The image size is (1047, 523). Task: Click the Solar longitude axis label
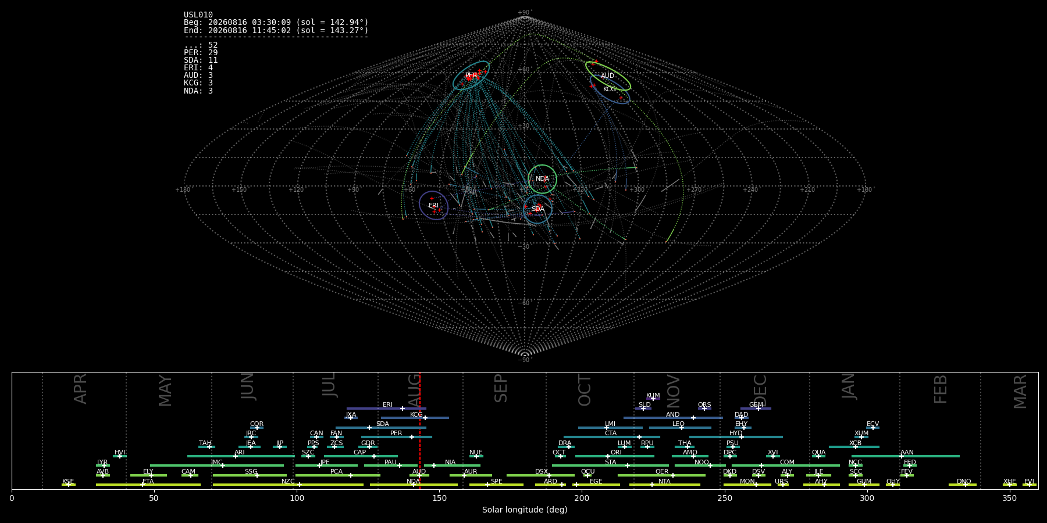click(525, 510)
